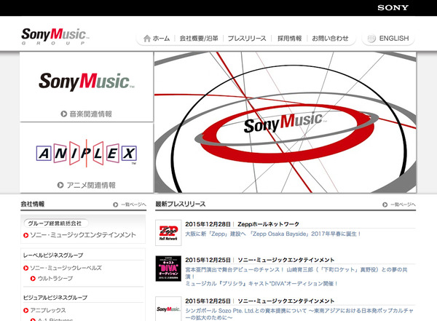Image resolution: width=437 pixels, height=321 pixels.
Task: Click 一覧ページへ arrow icon under 会社情報
Action: point(115,205)
